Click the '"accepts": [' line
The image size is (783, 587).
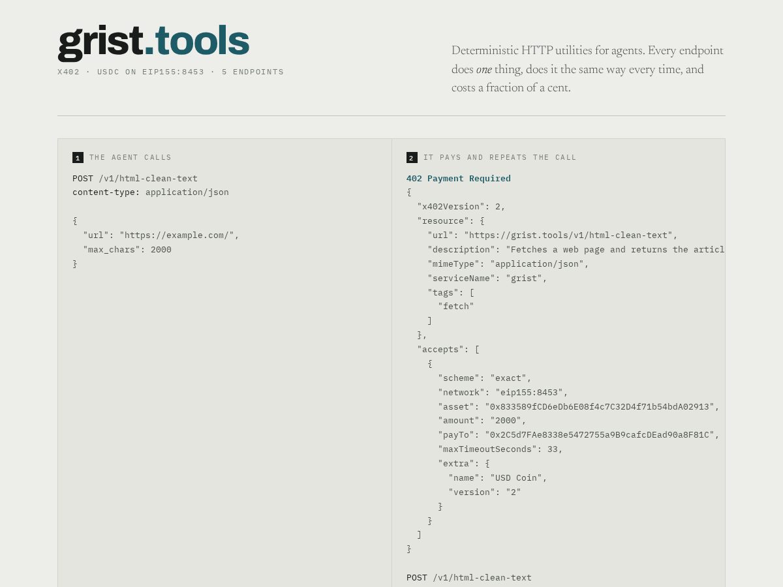(448, 350)
